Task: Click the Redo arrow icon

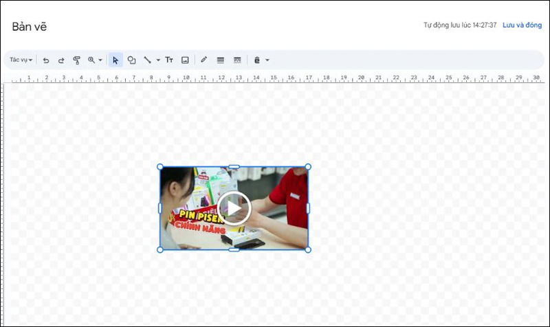Action: pos(61,60)
